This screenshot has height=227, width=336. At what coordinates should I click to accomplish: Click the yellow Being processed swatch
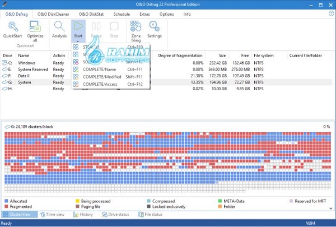pyautogui.click(x=78, y=201)
